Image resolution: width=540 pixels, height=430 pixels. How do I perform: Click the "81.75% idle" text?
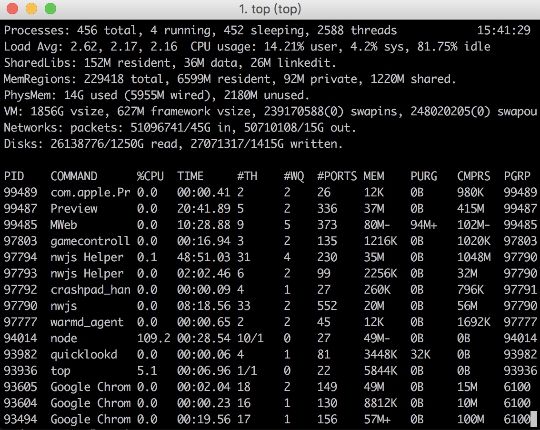[454, 47]
